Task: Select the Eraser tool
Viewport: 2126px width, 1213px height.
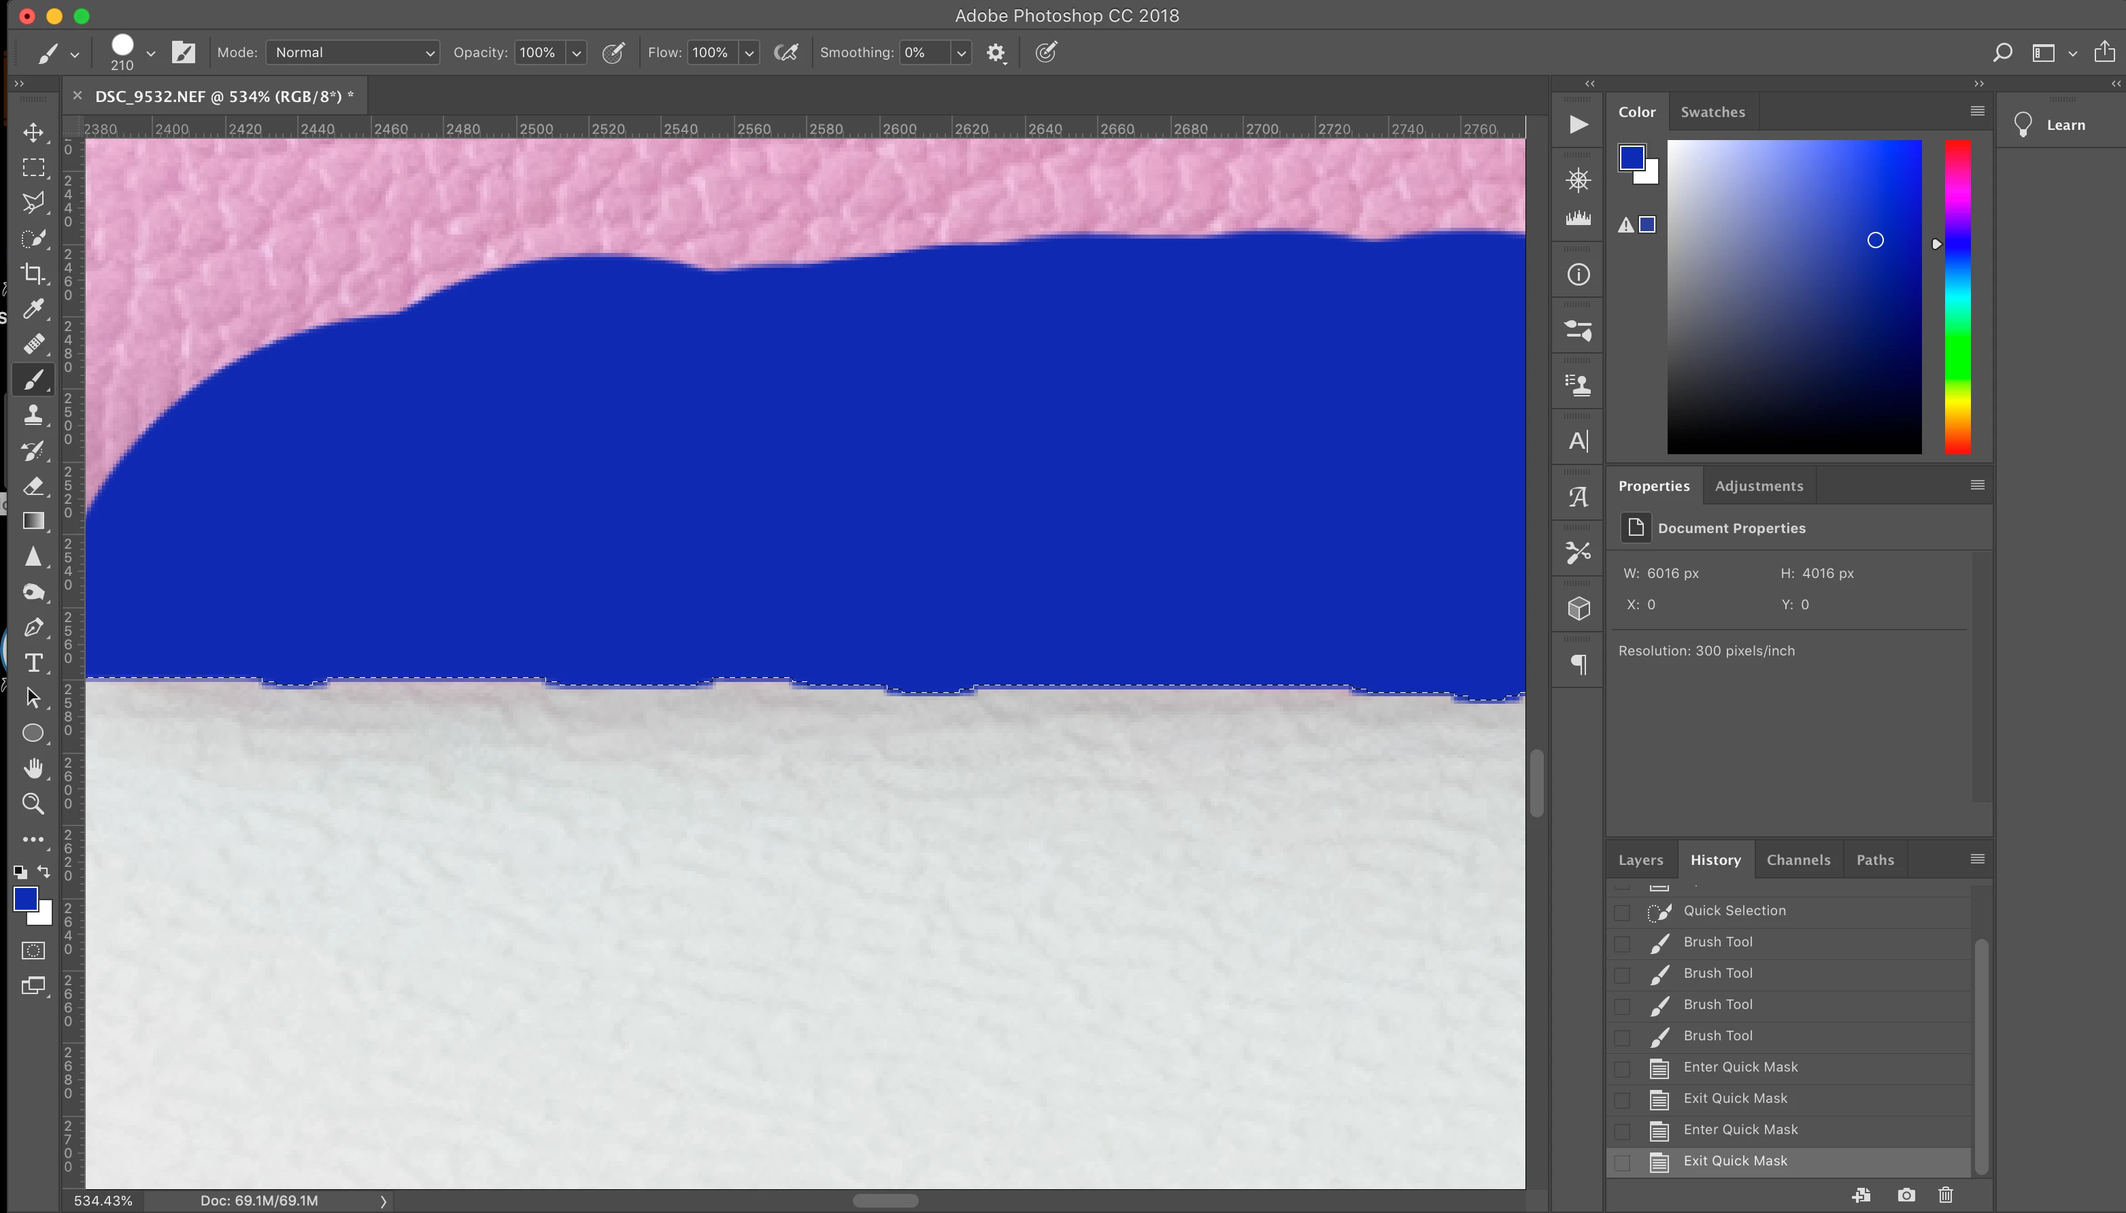Action: (x=33, y=485)
